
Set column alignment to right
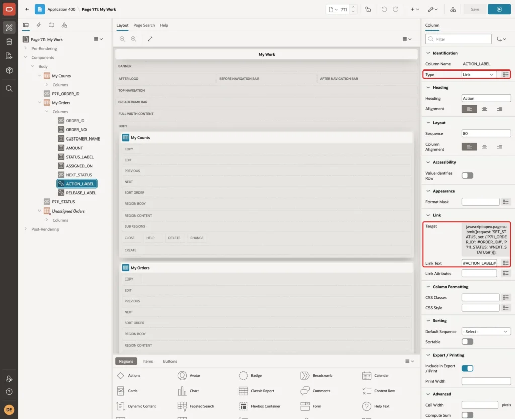pos(499,147)
